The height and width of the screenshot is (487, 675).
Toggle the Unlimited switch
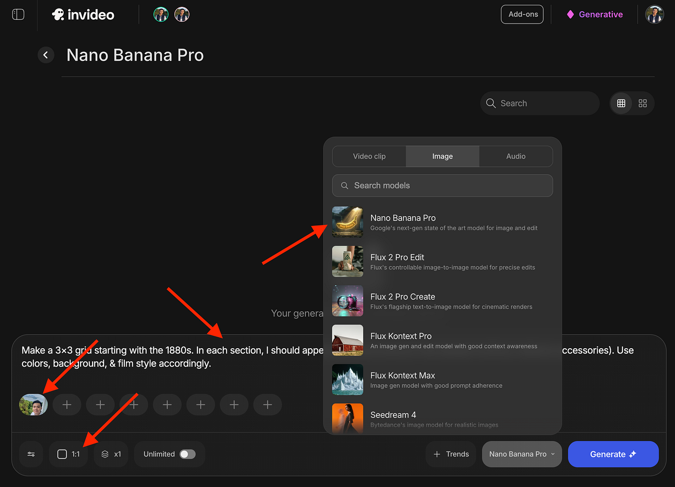point(188,454)
